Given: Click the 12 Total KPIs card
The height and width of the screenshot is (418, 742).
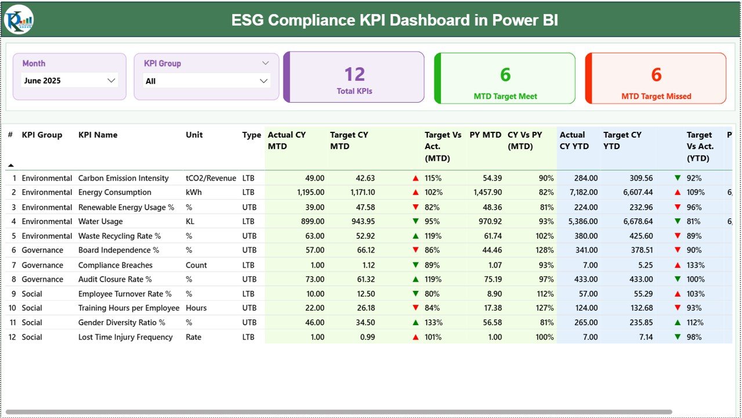Looking at the screenshot, I should click(x=354, y=77).
